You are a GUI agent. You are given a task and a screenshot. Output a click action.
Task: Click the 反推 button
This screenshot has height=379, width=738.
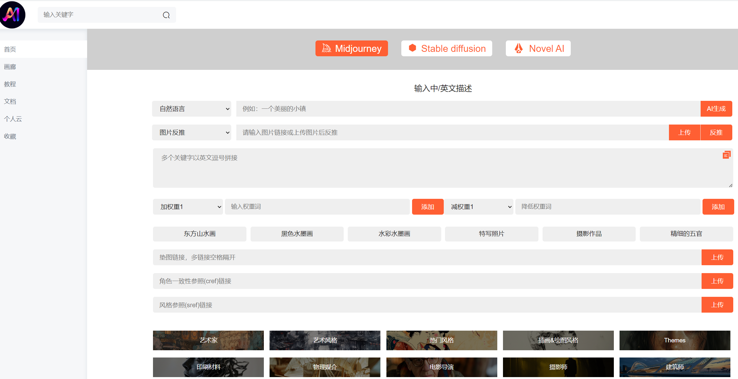click(x=716, y=132)
